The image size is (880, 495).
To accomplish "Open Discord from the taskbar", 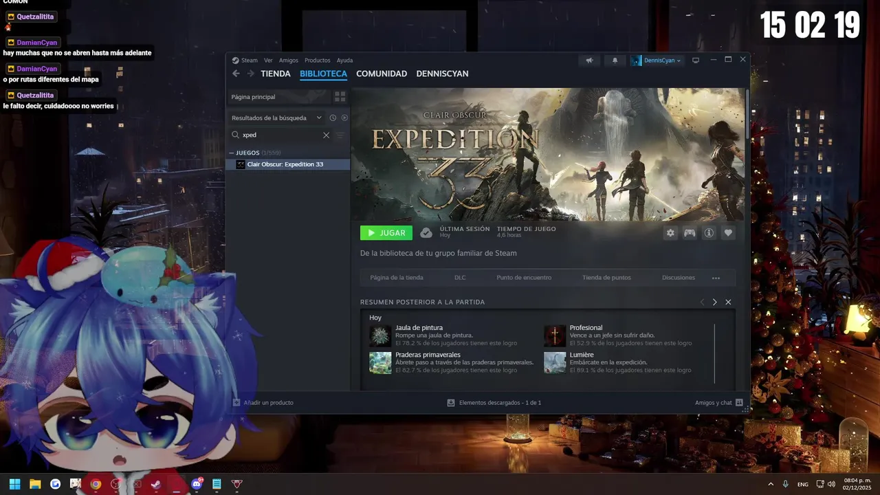I will pyautogui.click(x=197, y=484).
